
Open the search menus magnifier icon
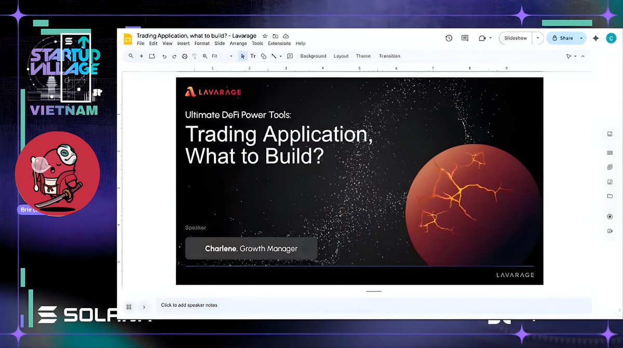tap(131, 56)
